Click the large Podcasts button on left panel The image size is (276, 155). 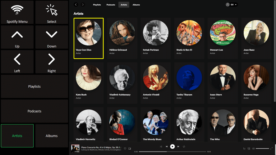click(x=34, y=111)
